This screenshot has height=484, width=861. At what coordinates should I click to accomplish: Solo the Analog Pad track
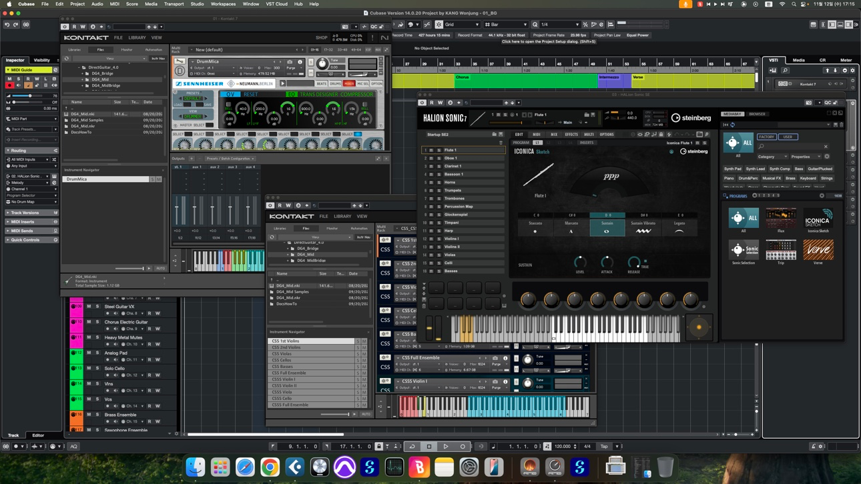(97, 353)
